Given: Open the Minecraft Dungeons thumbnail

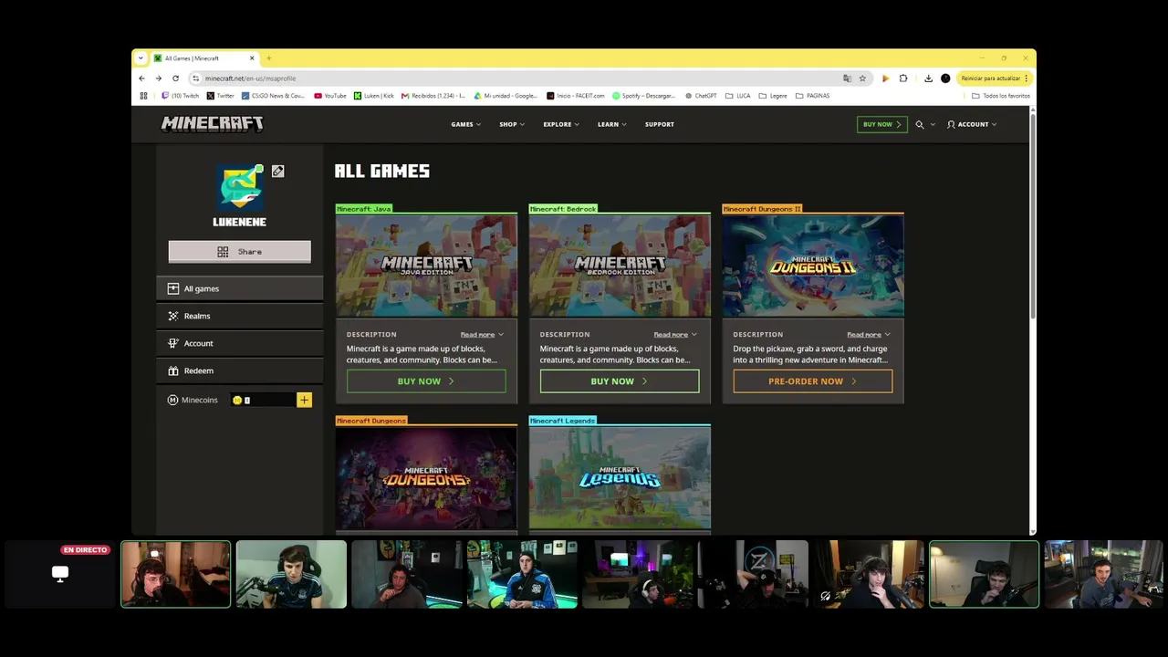Looking at the screenshot, I should [426, 477].
